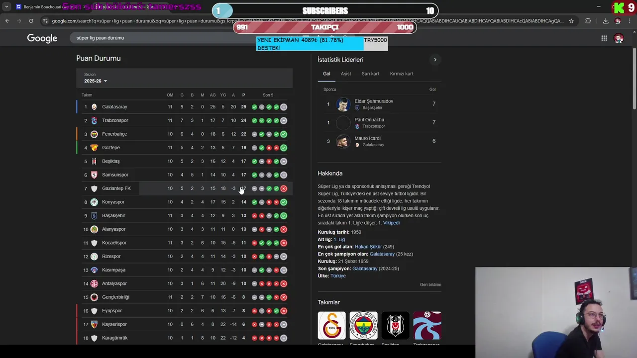Click Eyüpspor team name
Viewport: 637px width, 358px height.
(x=112, y=311)
